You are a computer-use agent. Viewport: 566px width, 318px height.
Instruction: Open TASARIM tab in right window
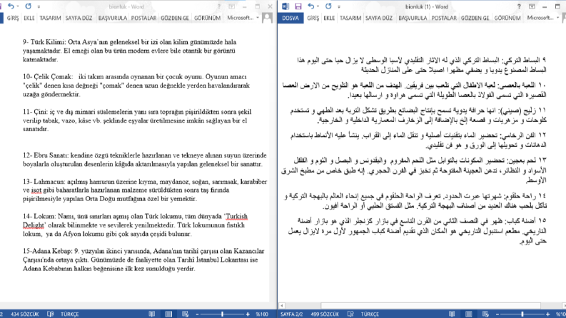[x=350, y=18]
